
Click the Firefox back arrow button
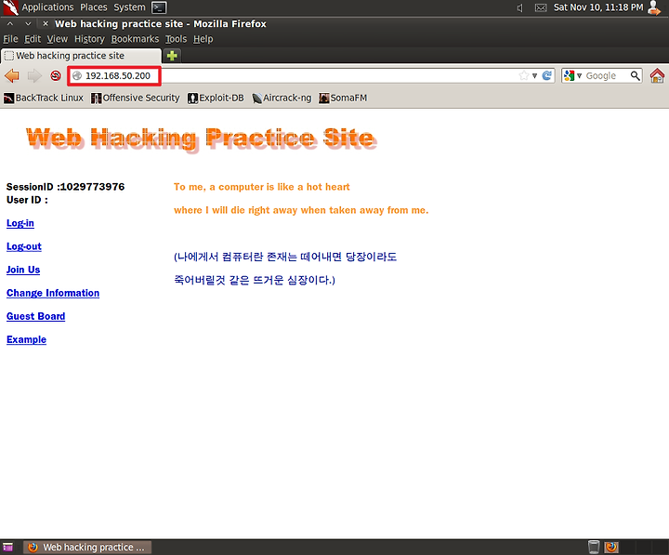pos(12,76)
